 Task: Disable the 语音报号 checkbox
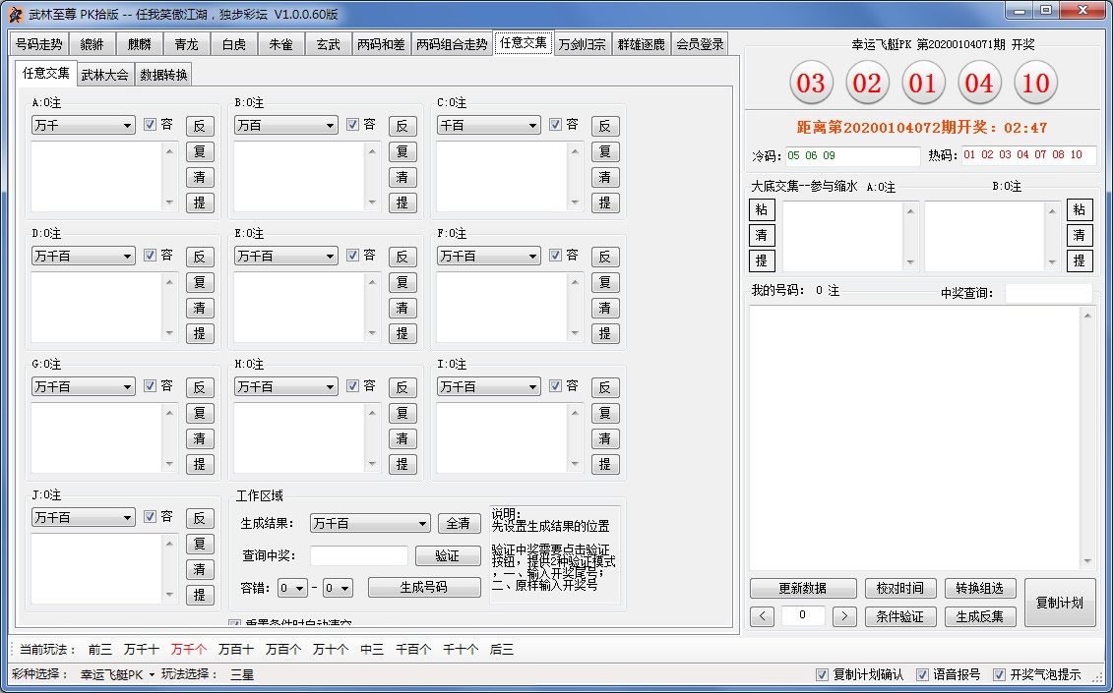click(x=922, y=675)
